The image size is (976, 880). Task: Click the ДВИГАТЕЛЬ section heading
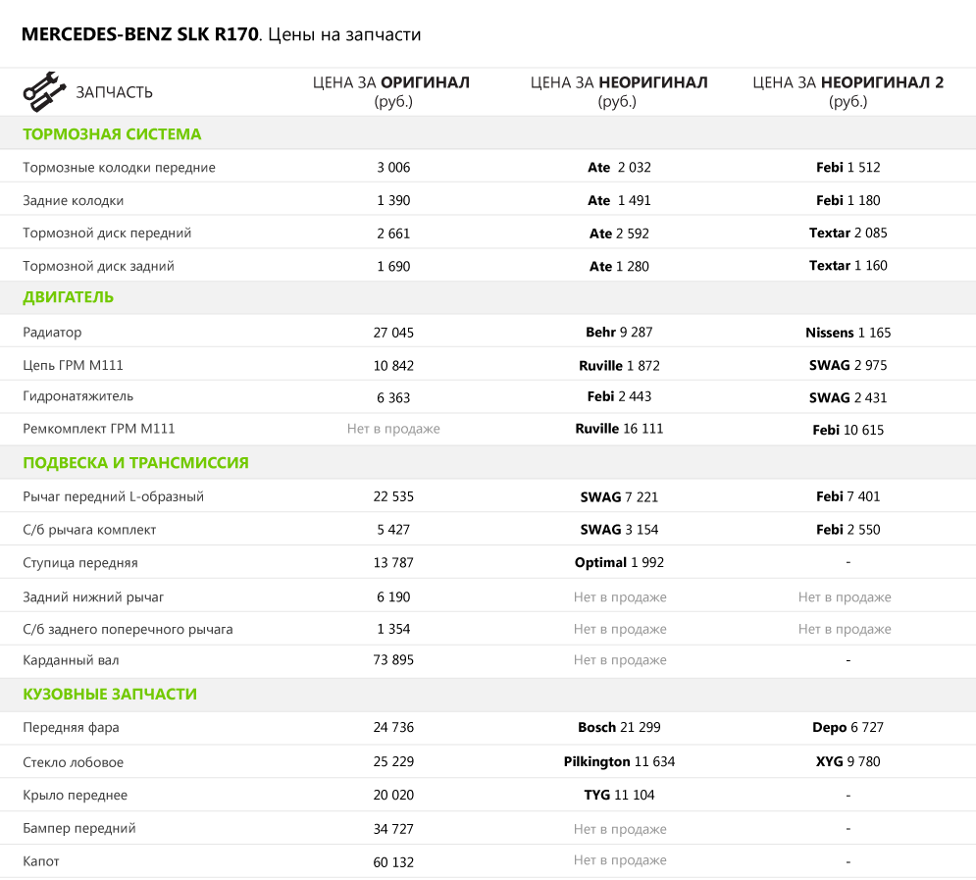click(x=69, y=297)
